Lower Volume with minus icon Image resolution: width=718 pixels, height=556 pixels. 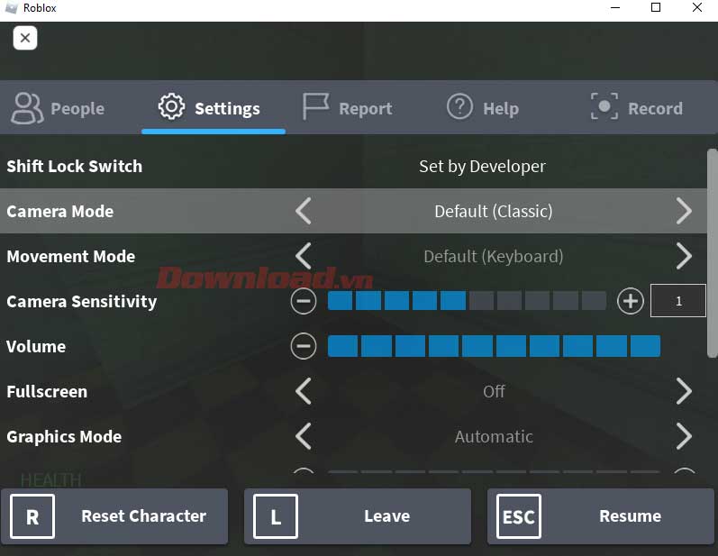pos(303,346)
